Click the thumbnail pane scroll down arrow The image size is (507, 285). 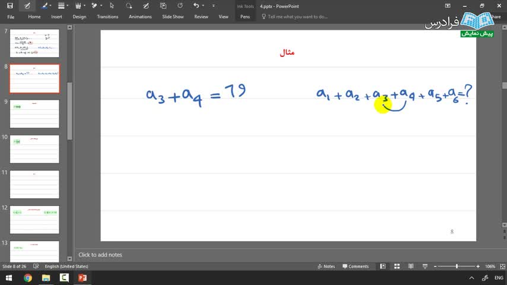point(69,259)
